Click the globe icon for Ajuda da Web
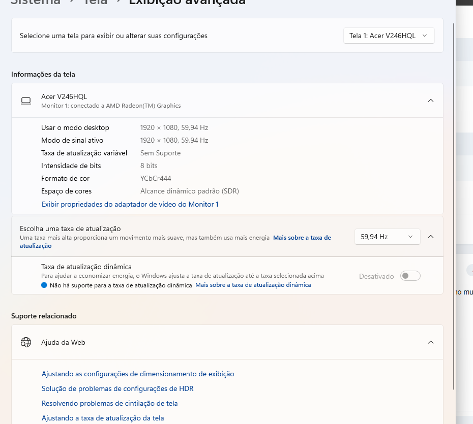The width and height of the screenshot is (473, 424). click(x=26, y=342)
